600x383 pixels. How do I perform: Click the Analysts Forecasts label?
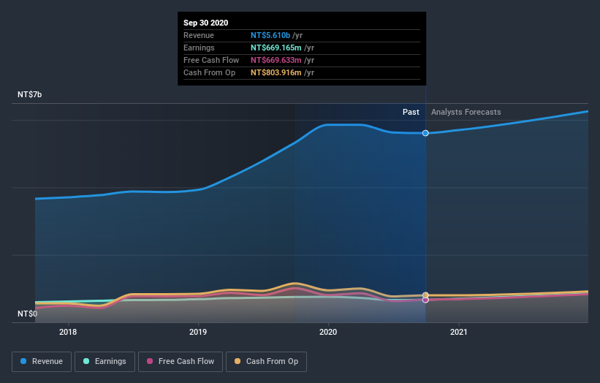[466, 112]
